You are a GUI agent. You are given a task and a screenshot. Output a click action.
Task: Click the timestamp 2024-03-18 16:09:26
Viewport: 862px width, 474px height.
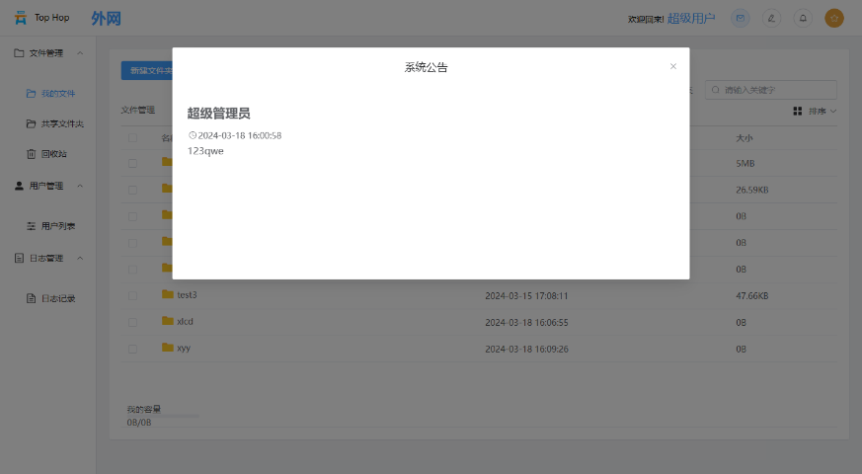[526, 349]
